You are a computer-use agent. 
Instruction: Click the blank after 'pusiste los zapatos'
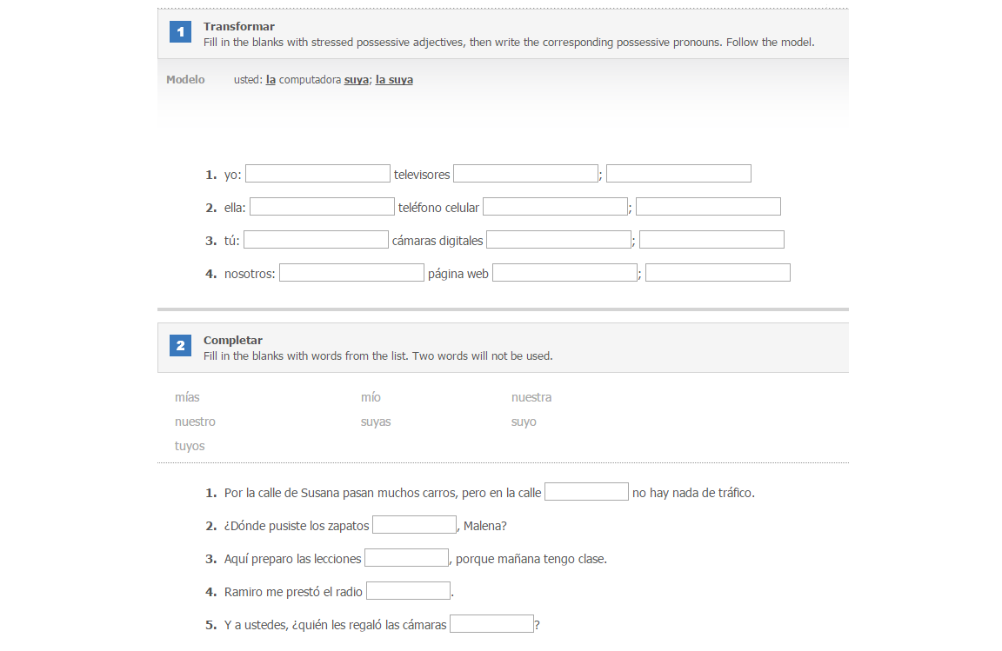coord(414,525)
